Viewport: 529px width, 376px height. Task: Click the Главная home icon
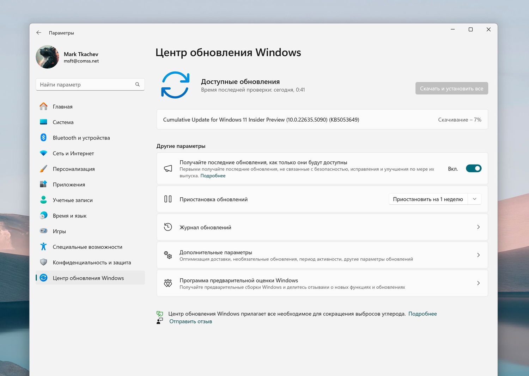click(x=43, y=106)
